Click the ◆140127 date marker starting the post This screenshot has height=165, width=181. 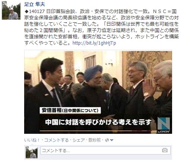coord(35,12)
